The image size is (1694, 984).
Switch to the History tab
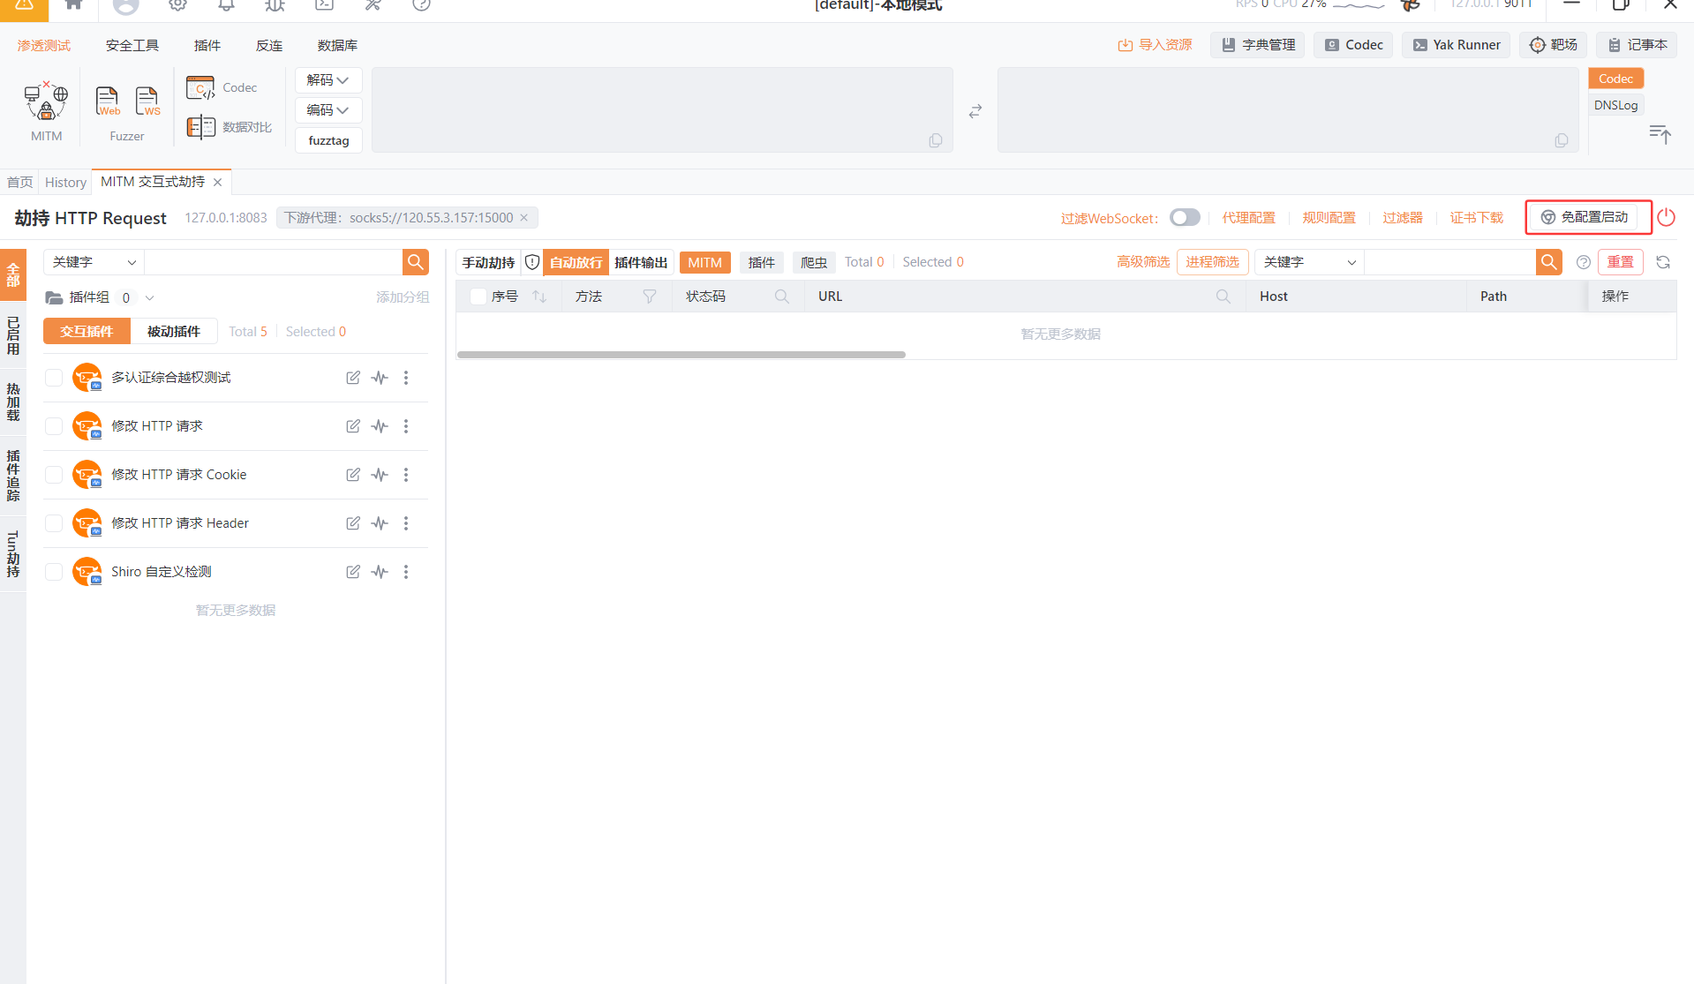click(65, 182)
